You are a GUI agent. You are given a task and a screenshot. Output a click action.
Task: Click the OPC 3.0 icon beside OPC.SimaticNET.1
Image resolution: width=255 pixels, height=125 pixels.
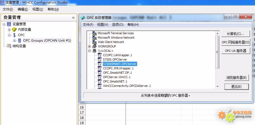click(x=100, y=81)
